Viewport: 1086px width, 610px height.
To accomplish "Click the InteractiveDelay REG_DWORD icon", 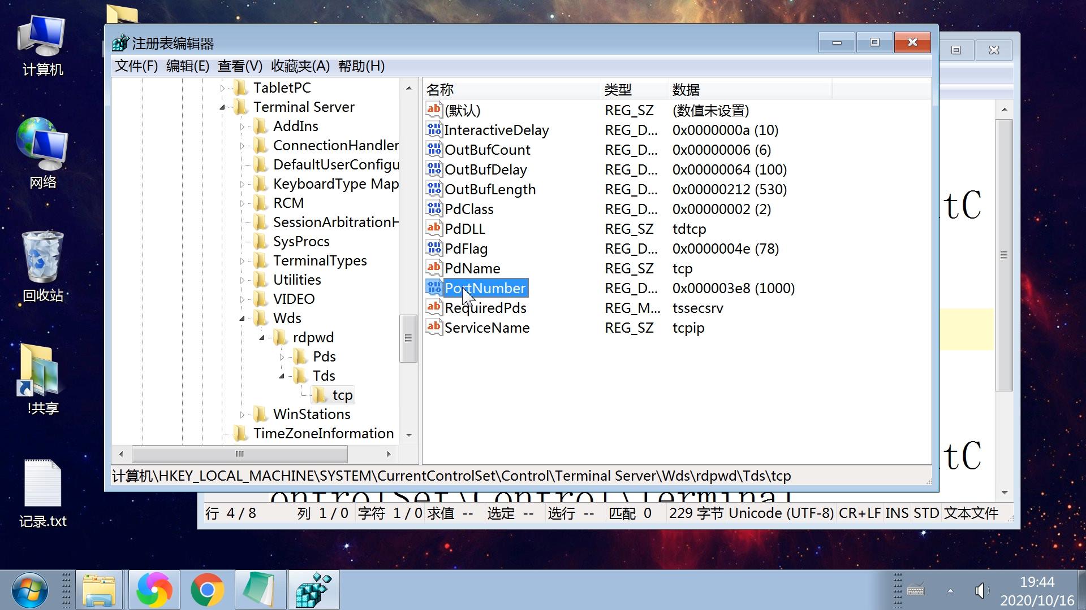I will pyautogui.click(x=433, y=129).
